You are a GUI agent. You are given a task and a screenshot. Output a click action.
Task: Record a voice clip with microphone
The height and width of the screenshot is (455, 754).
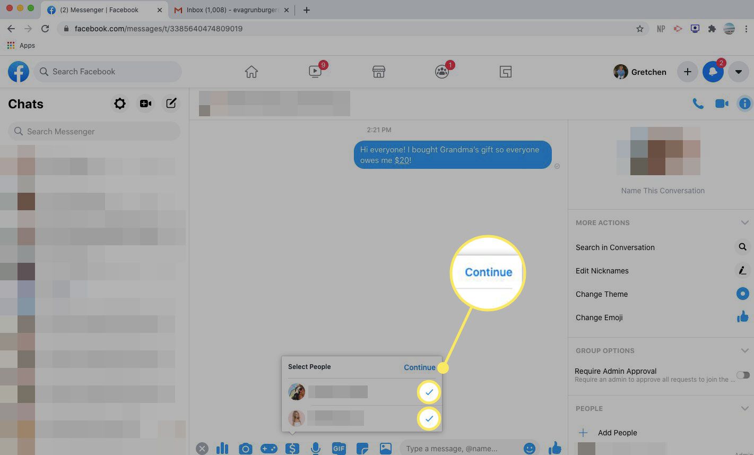[x=315, y=449]
